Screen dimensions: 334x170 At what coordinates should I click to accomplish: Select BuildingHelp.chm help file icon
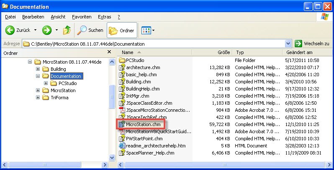click(x=122, y=89)
